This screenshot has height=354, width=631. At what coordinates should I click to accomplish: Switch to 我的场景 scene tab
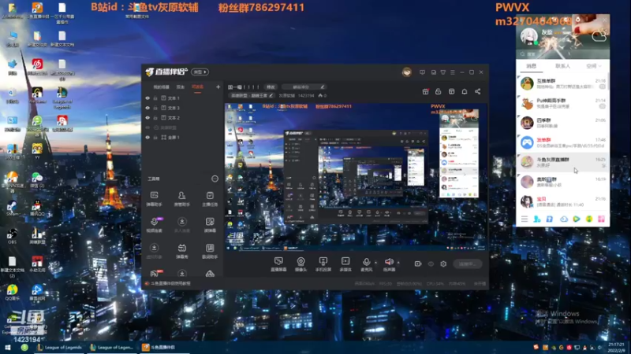coord(161,87)
